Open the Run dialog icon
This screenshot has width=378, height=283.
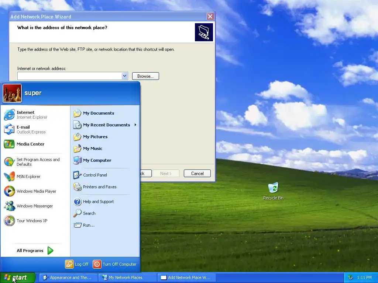[78, 225]
